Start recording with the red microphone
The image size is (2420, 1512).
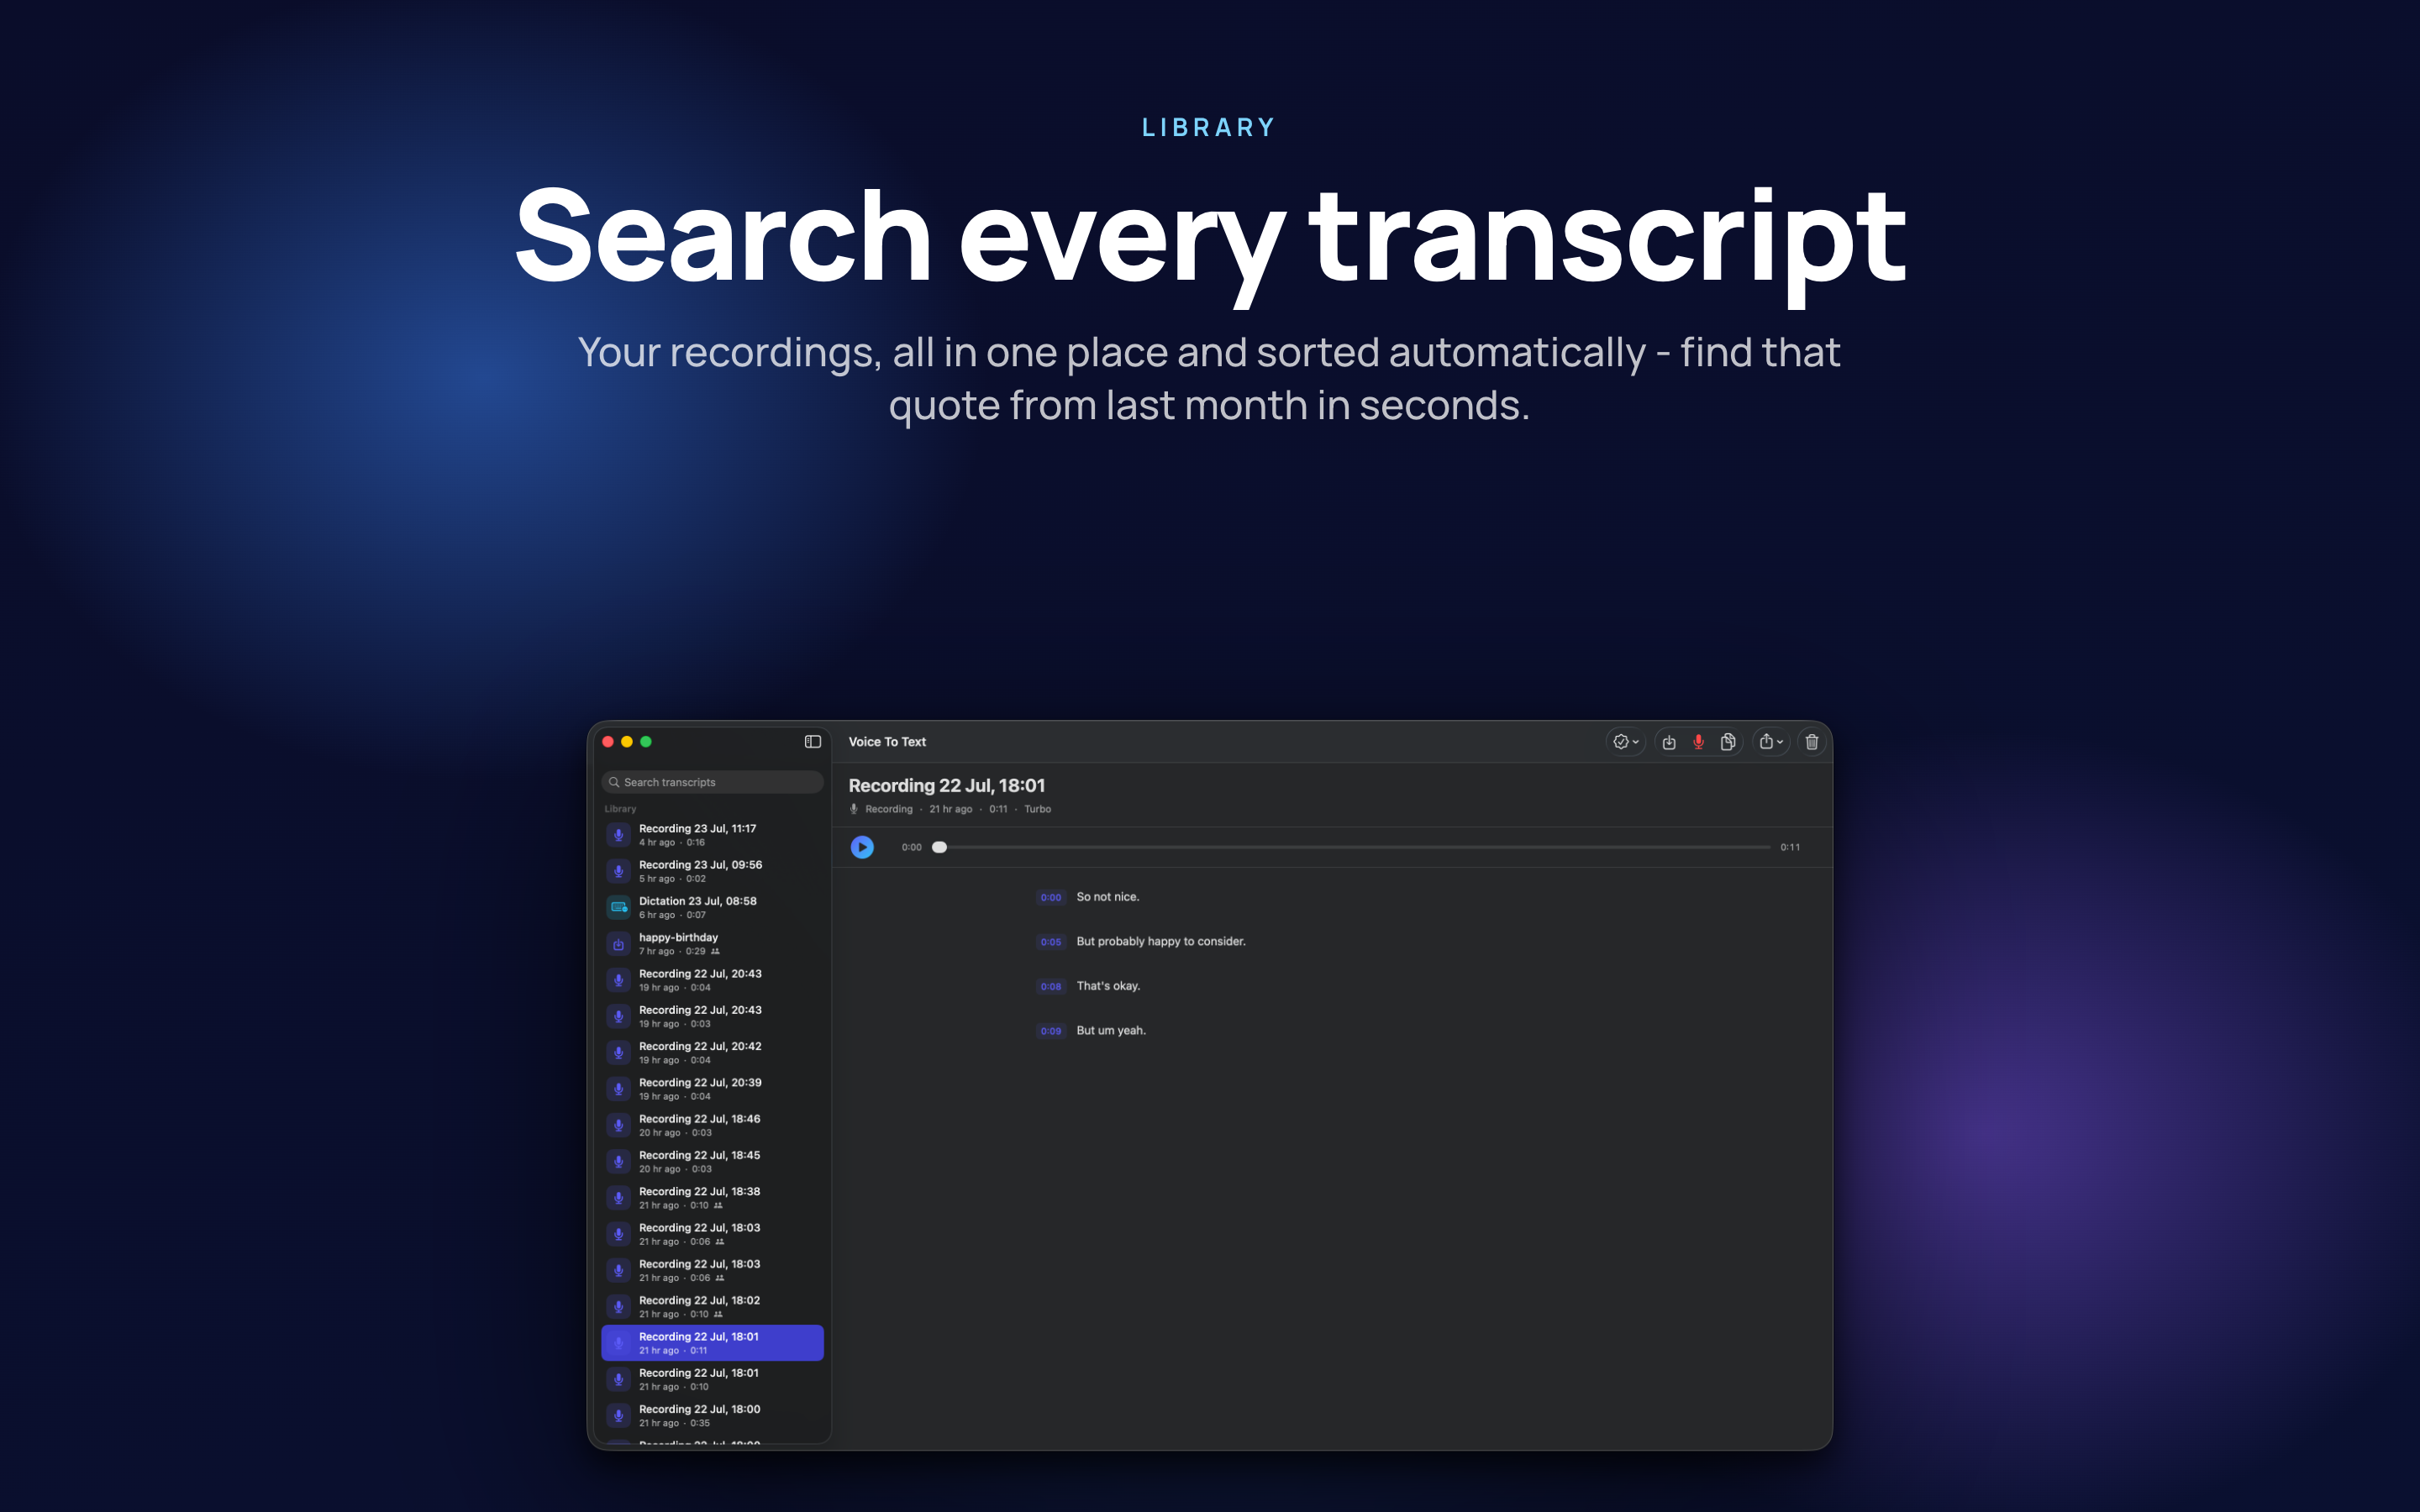(1698, 741)
